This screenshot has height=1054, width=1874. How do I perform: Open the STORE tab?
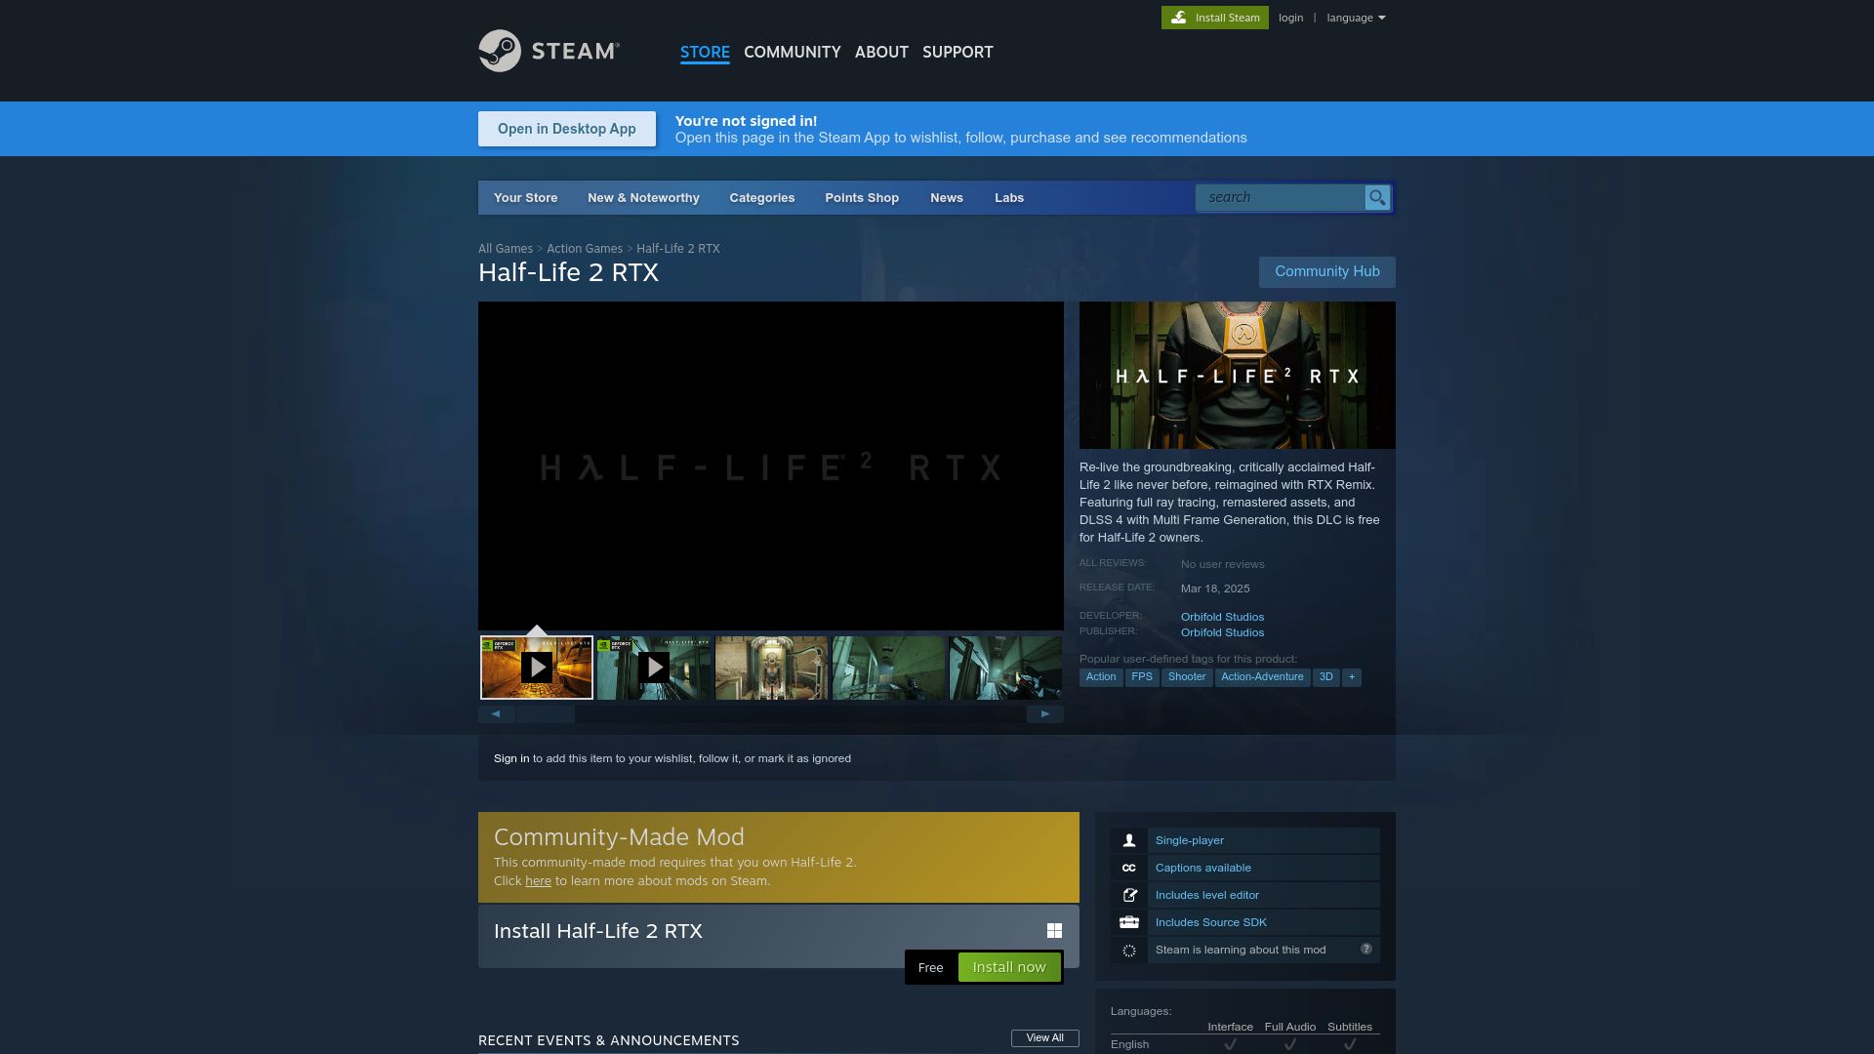tap(705, 52)
